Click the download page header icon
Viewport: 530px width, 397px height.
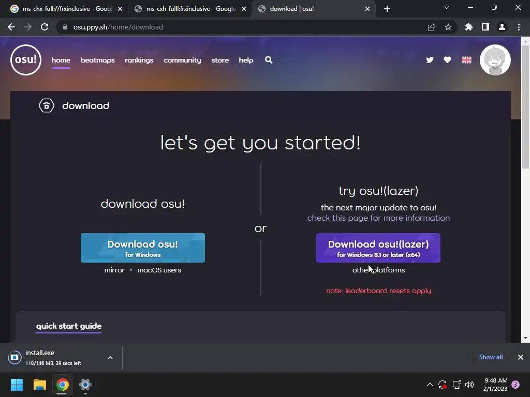[x=46, y=105]
